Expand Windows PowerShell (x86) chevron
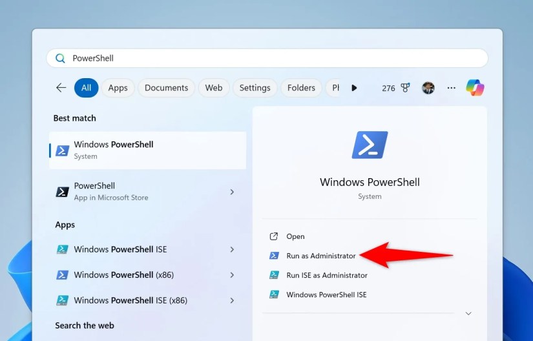 (x=232, y=274)
